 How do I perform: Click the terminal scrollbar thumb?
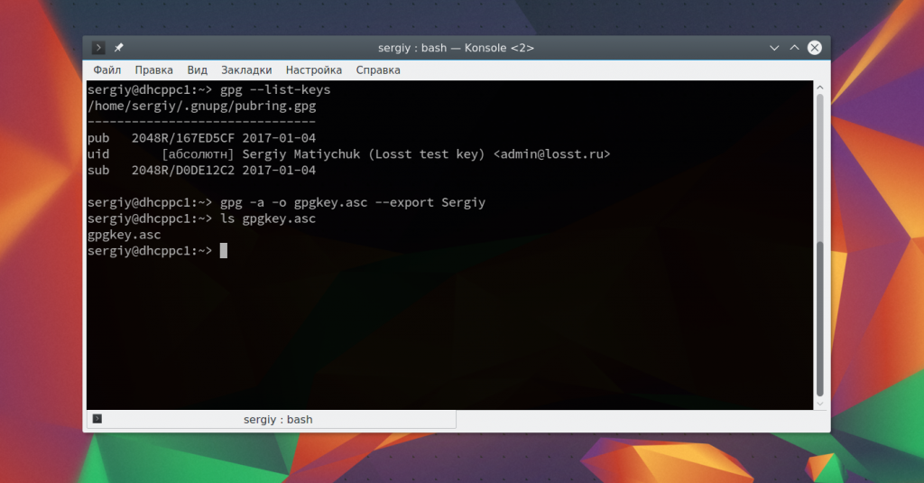[x=819, y=316]
